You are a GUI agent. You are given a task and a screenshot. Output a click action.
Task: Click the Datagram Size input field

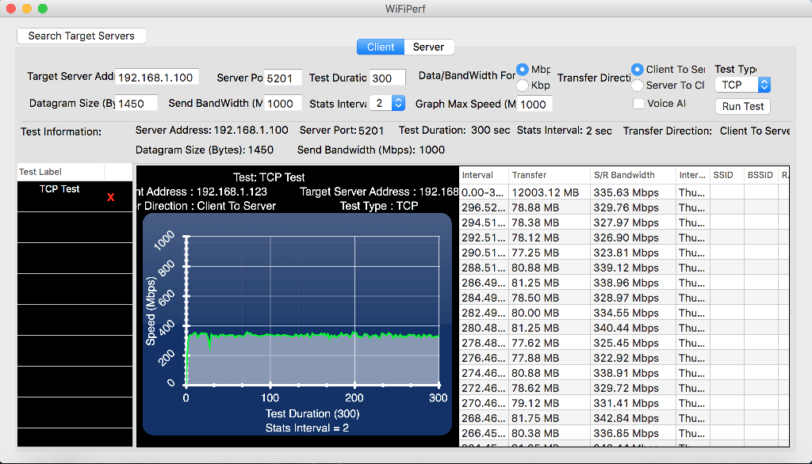(x=136, y=104)
